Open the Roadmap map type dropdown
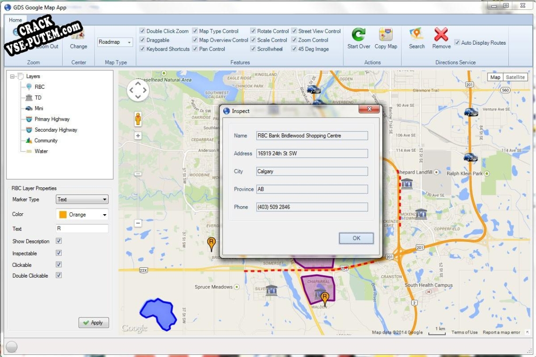 coord(115,42)
